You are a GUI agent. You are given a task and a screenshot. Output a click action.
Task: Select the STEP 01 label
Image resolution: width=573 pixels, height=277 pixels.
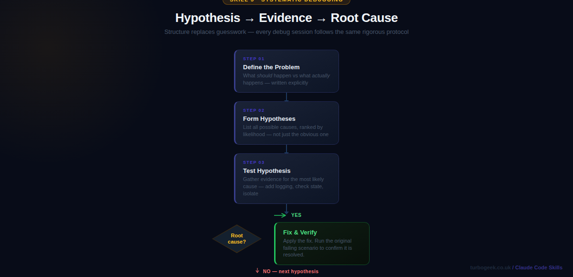pyautogui.click(x=253, y=58)
